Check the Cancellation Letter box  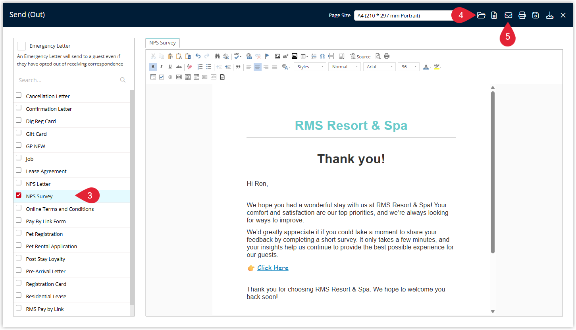click(x=19, y=95)
